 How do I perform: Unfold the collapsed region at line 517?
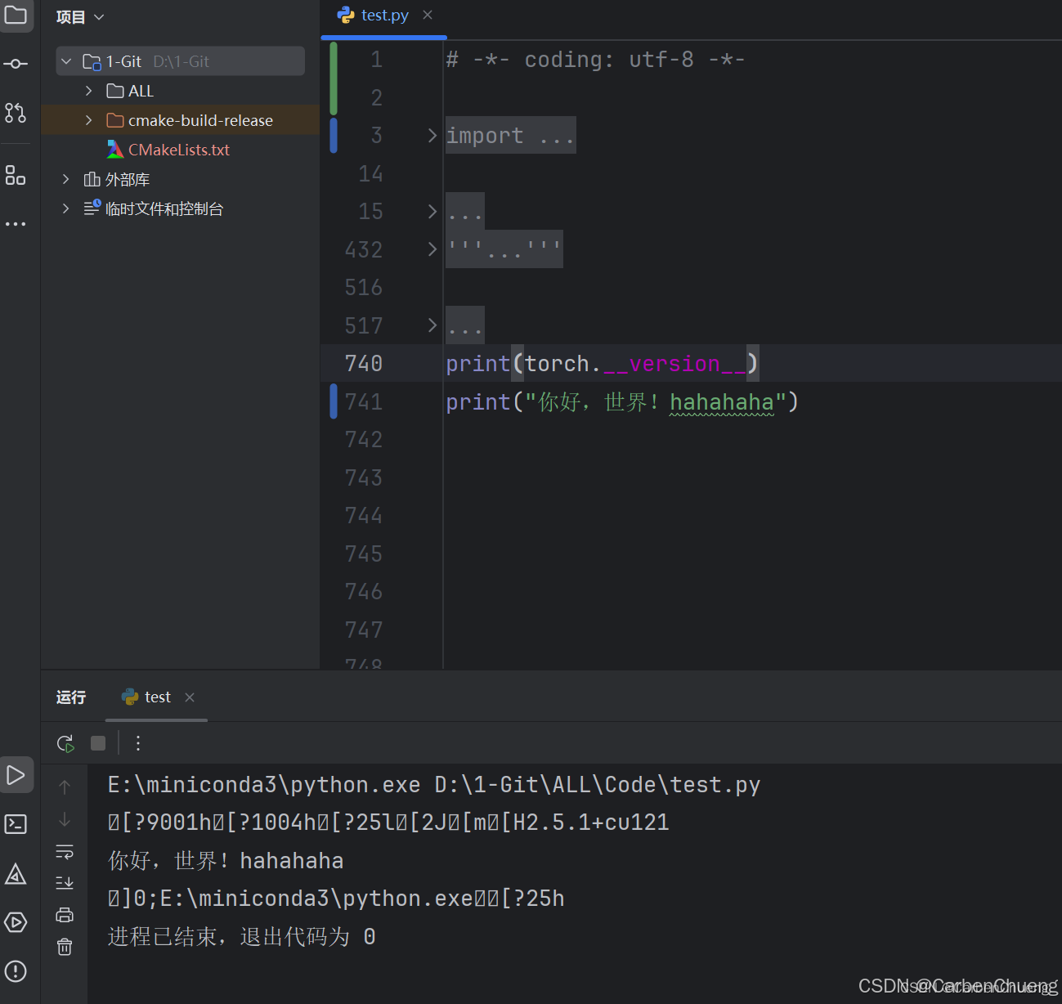(x=432, y=325)
